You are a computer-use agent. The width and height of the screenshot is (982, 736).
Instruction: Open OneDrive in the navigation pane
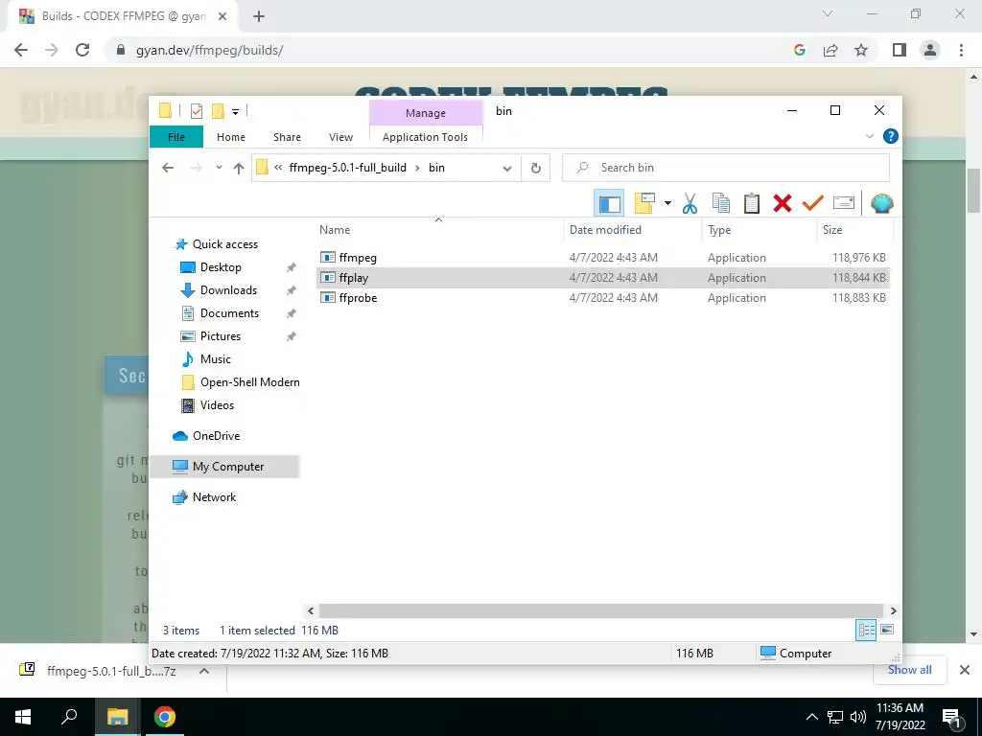pyautogui.click(x=216, y=436)
